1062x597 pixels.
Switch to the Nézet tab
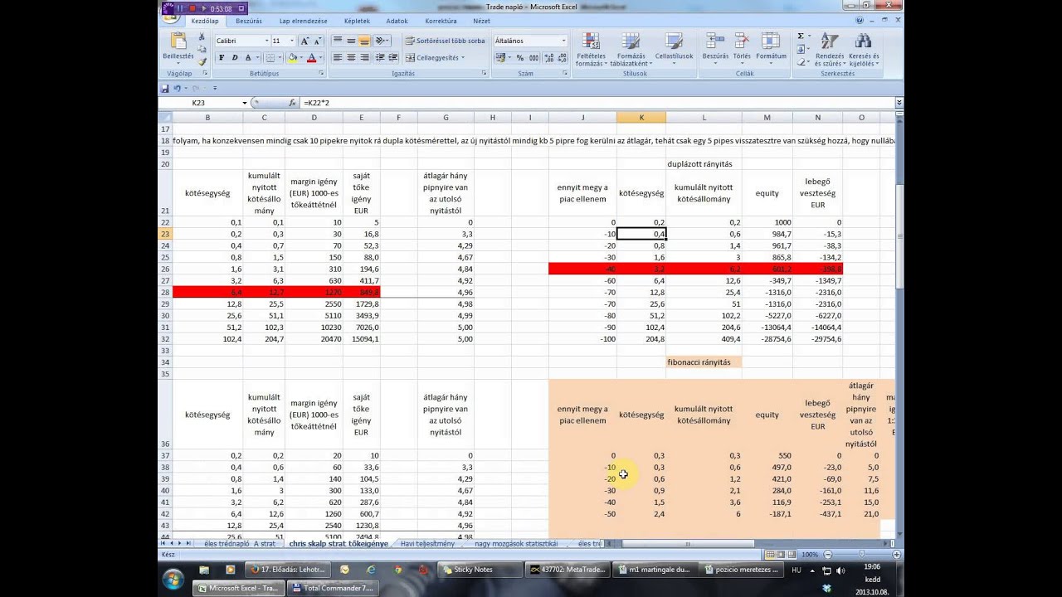(481, 21)
